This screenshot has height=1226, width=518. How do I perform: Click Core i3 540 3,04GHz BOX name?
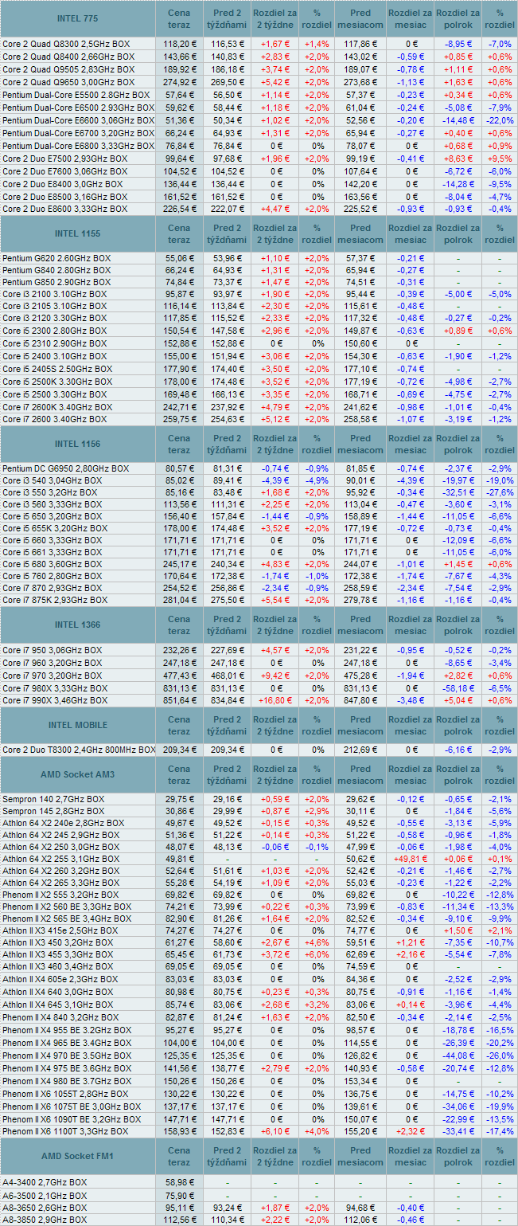pyautogui.click(x=52, y=481)
